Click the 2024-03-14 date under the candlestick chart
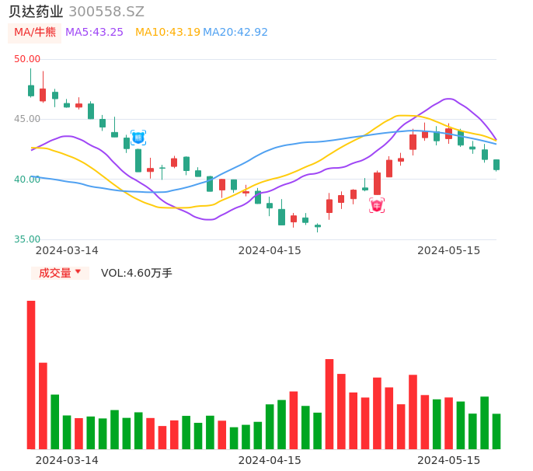The width and height of the screenshot is (533, 471). 67,250
